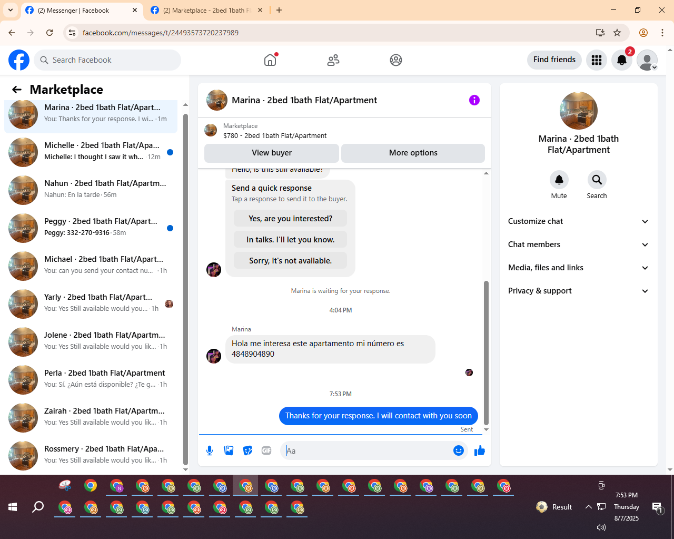Viewport: 674px width, 539px height.
Task: Click the chat messages scrollbar
Action: 486,353
